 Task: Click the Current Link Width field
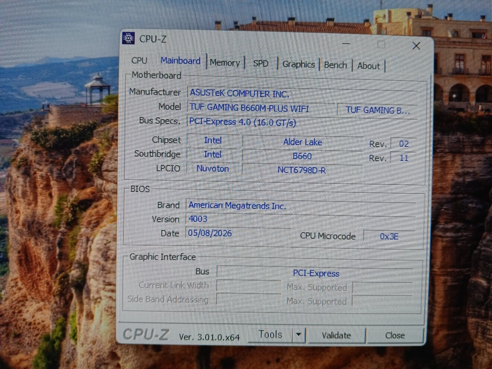pyautogui.click(x=248, y=286)
